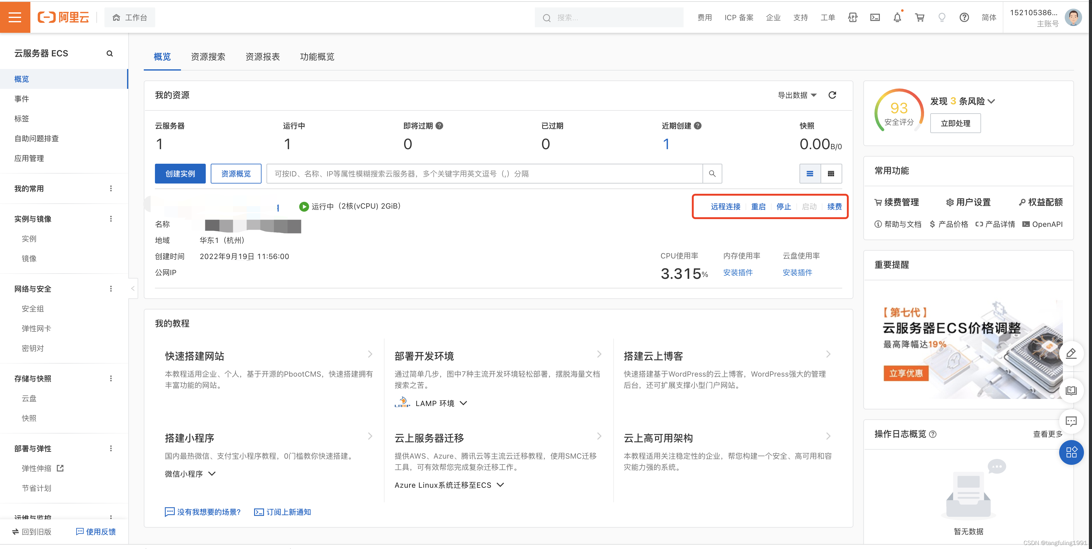1092x549 pixels.
Task: Refresh my resources panel
Action: tap(832, 95)
